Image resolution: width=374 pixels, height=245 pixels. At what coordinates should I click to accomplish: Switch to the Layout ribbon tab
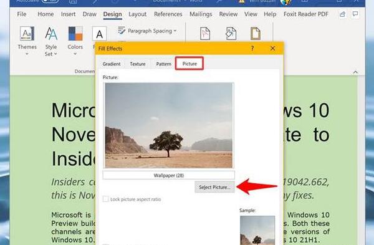(137, 14)
